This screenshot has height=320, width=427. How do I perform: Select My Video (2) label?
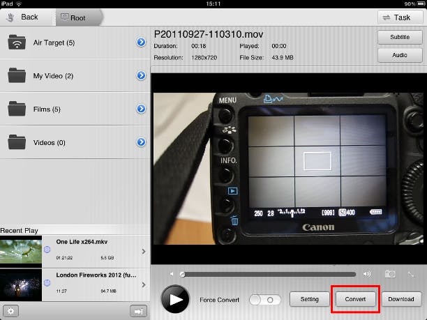click(x=53, y=76)
